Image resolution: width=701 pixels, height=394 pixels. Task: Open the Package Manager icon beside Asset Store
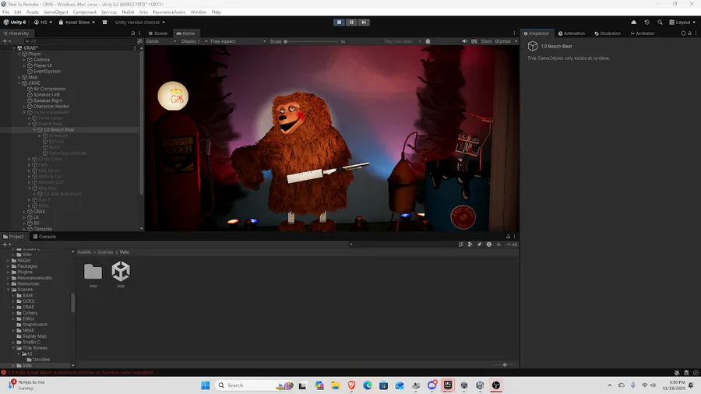coord(104,23)
